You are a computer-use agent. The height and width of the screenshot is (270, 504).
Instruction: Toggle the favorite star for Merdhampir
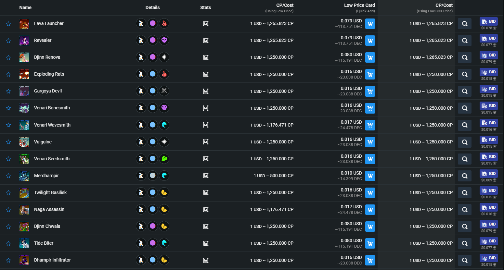[8, 176]
